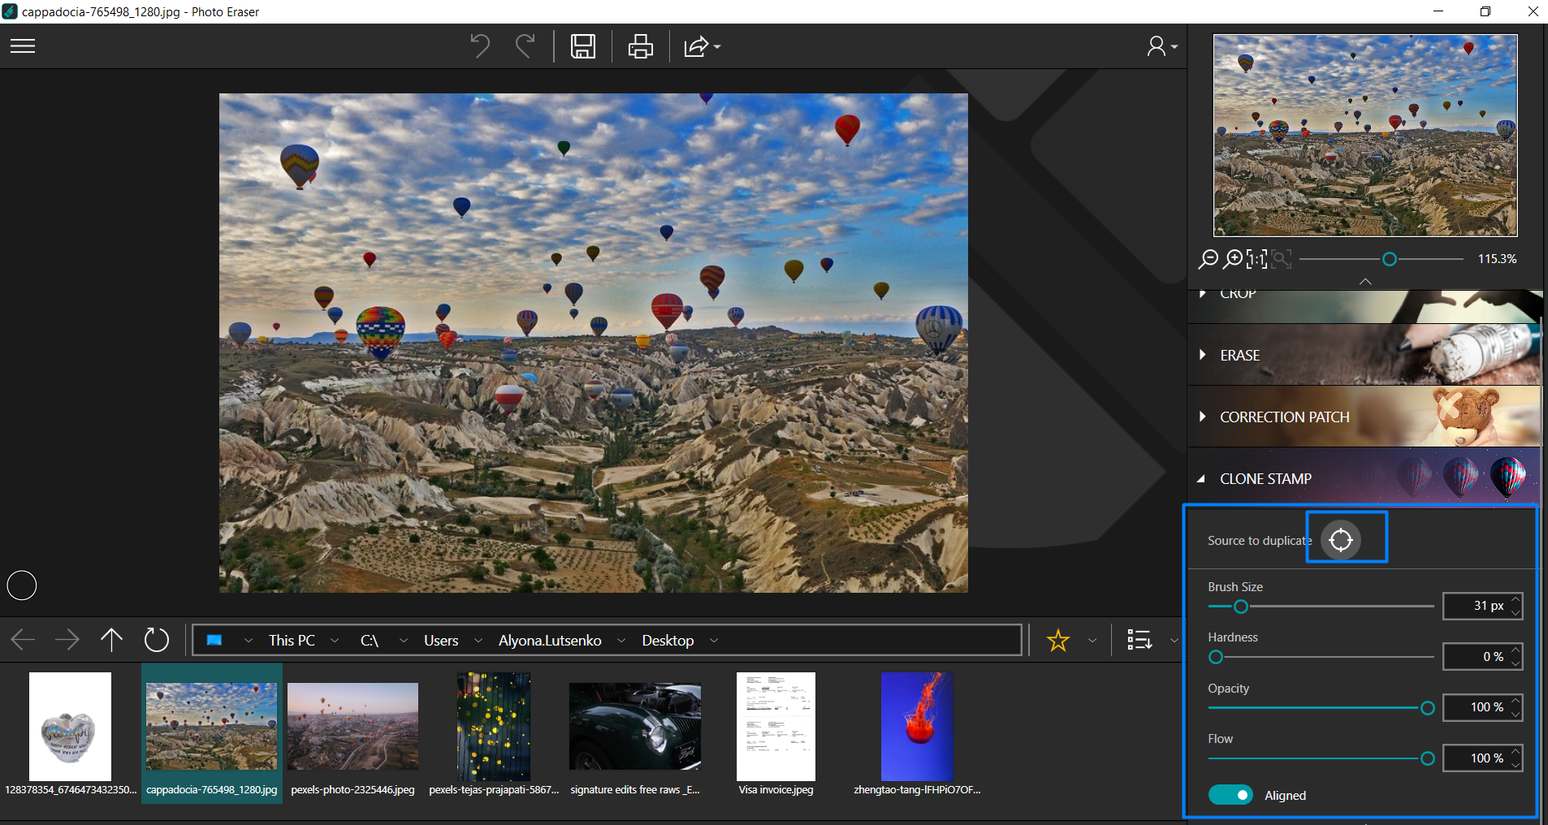Collapse the navigator preview with chevron
Viewport: 1548px width, 825px height.
tap(1365, 281)
